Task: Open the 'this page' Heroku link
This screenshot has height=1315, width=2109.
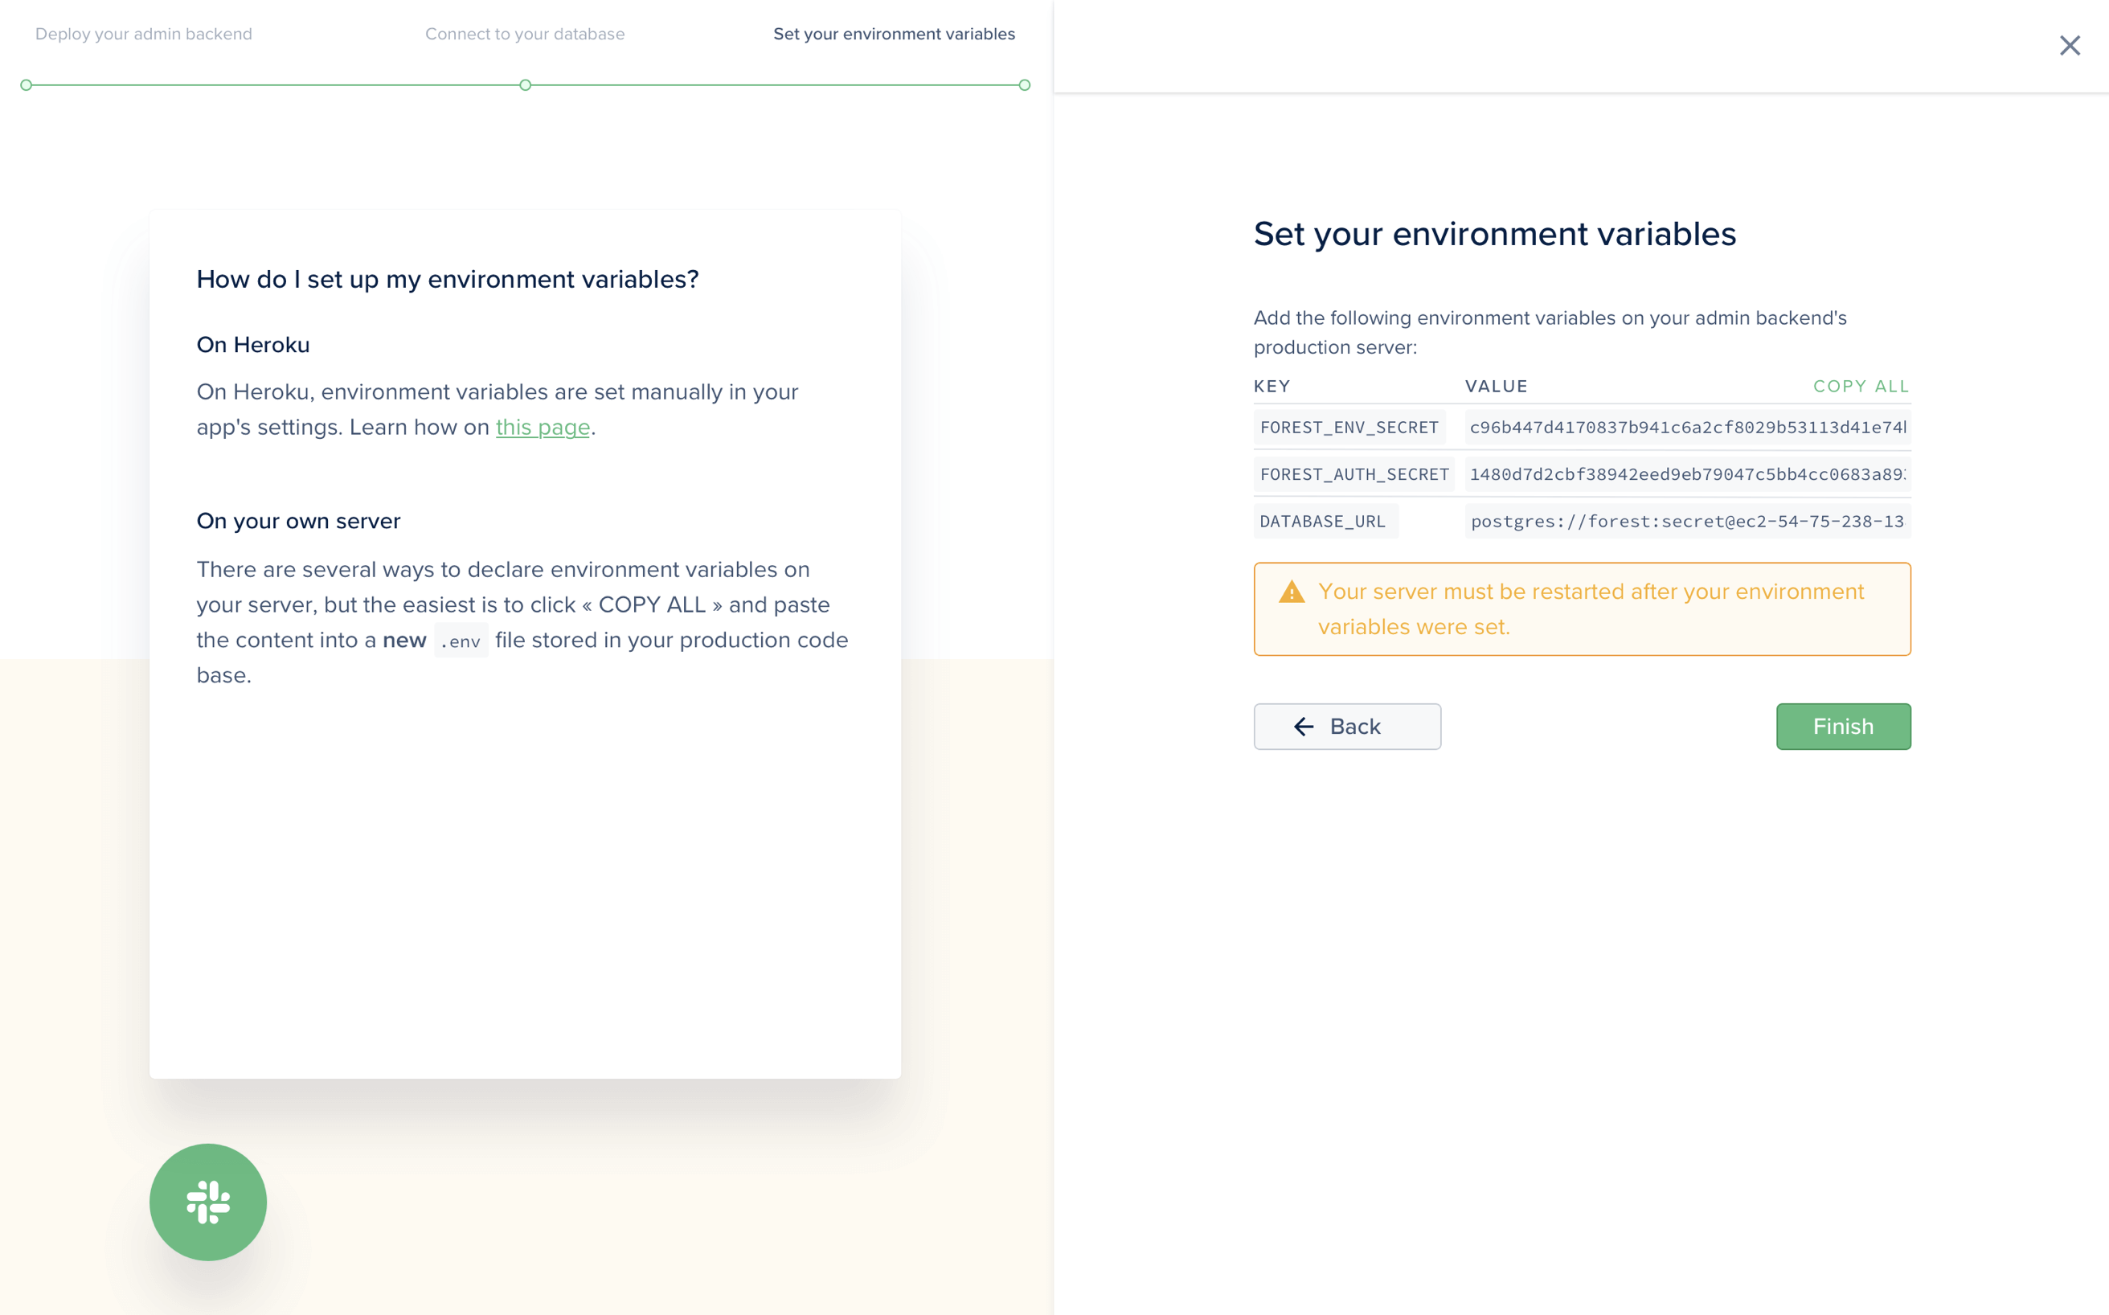Action: [543, 427]
